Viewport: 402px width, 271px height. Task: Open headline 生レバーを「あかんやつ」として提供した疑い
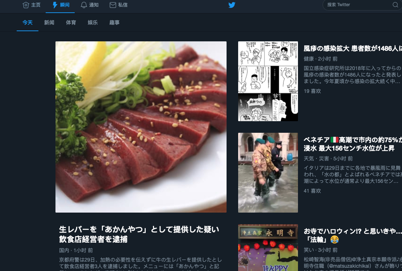(139, 234)
